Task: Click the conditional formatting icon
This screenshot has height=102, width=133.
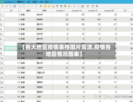Action: [x=88, y=6]
